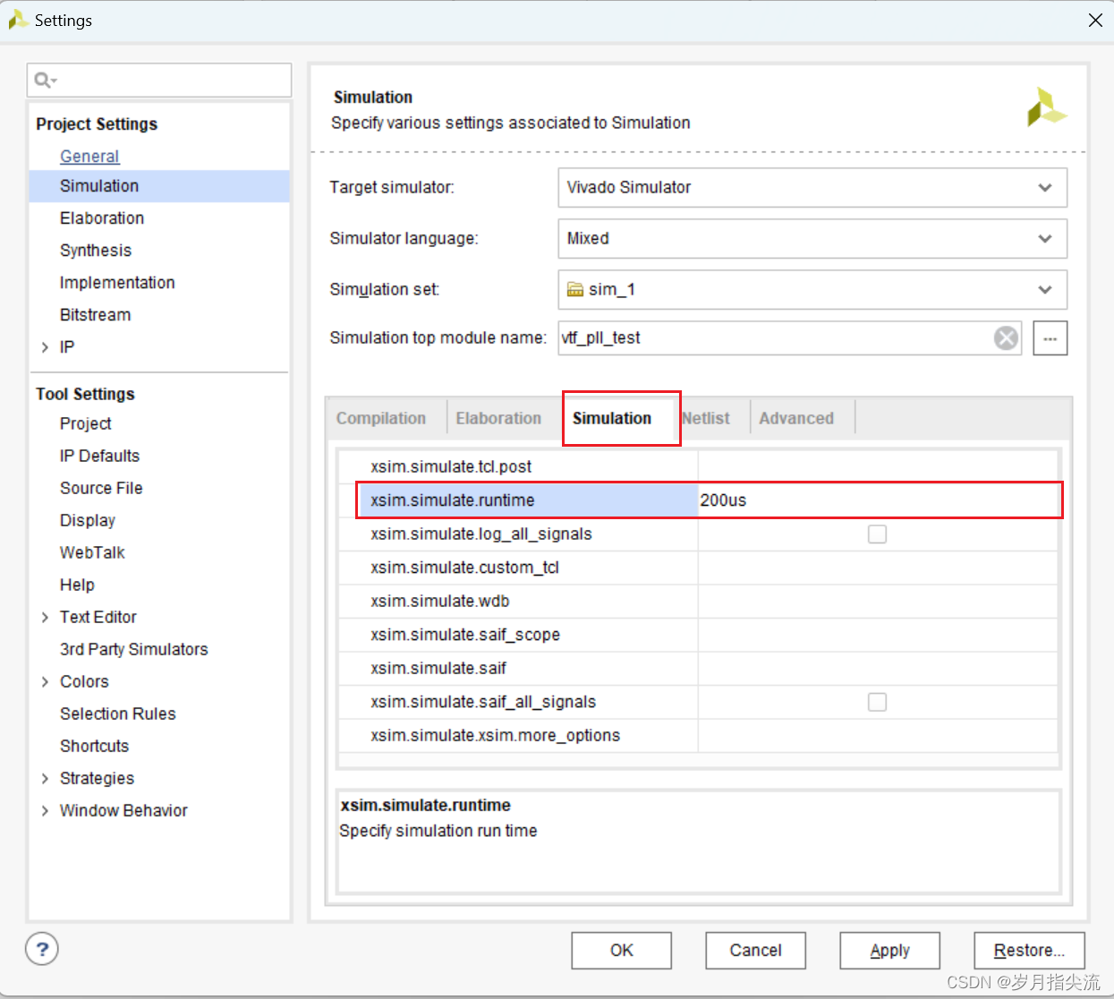Expand the IP tree node
The image size is (1114, 999).
45,347
